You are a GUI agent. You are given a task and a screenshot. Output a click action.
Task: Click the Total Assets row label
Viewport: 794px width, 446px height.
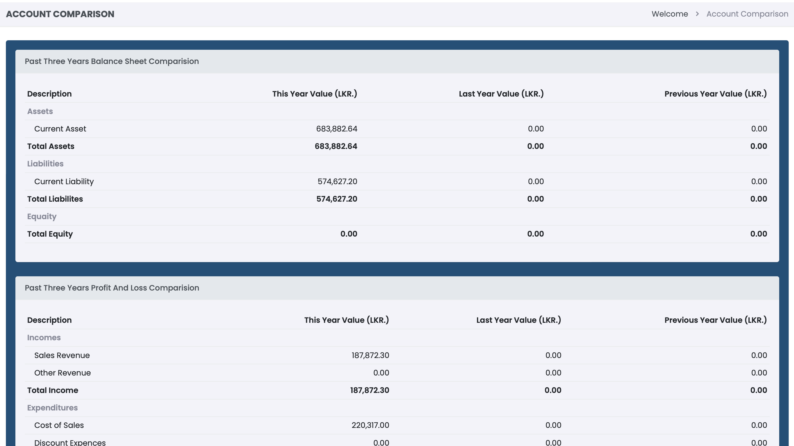(51, 146)
